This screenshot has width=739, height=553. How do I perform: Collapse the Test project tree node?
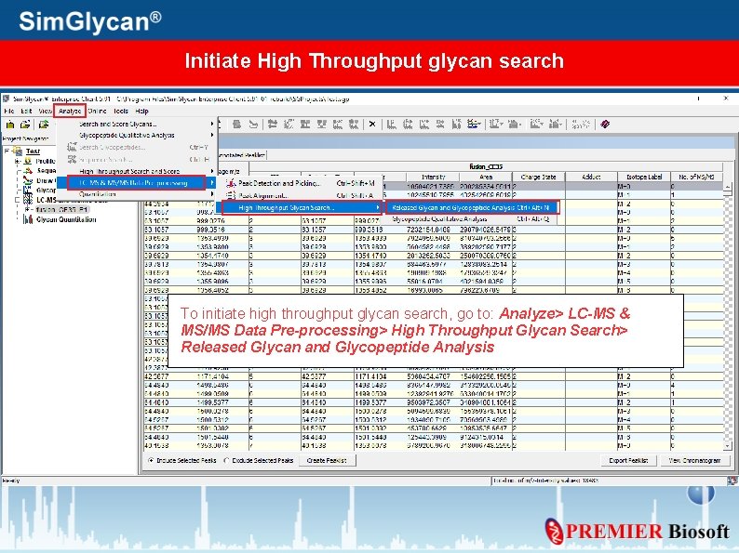coord(7,151)
